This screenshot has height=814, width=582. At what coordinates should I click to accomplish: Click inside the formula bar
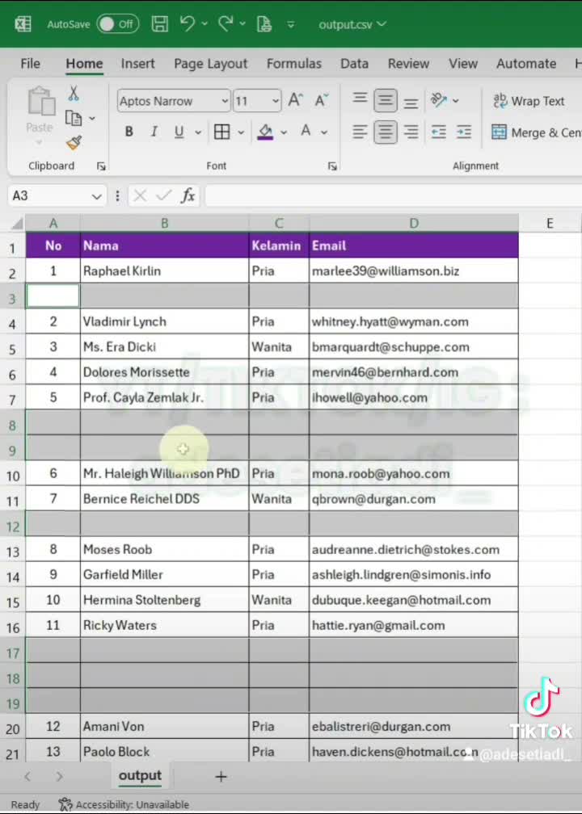pos(394,195)
